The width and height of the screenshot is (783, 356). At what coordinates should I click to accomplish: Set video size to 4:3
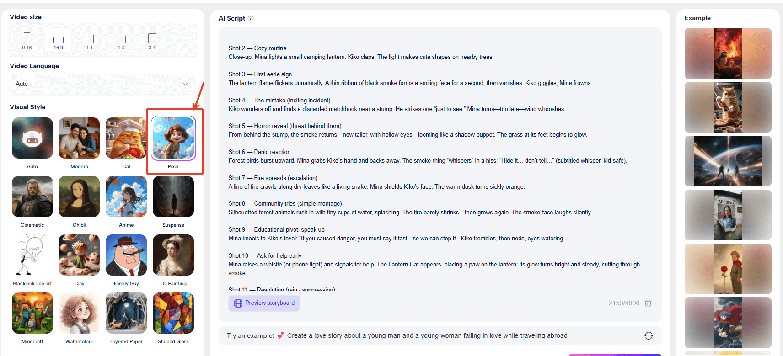click(121, 41)
